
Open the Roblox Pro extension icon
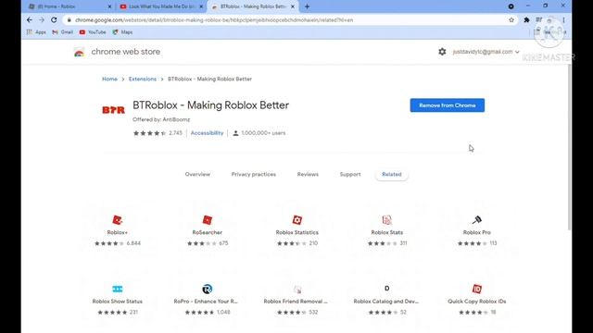tap(477, 220)
